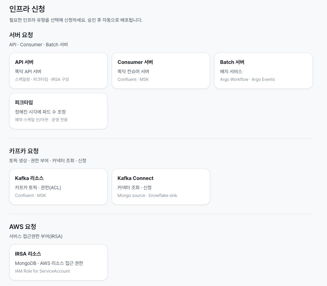Open the Kafka 리소스 card

pyautogui.click(x=58, y=187)
